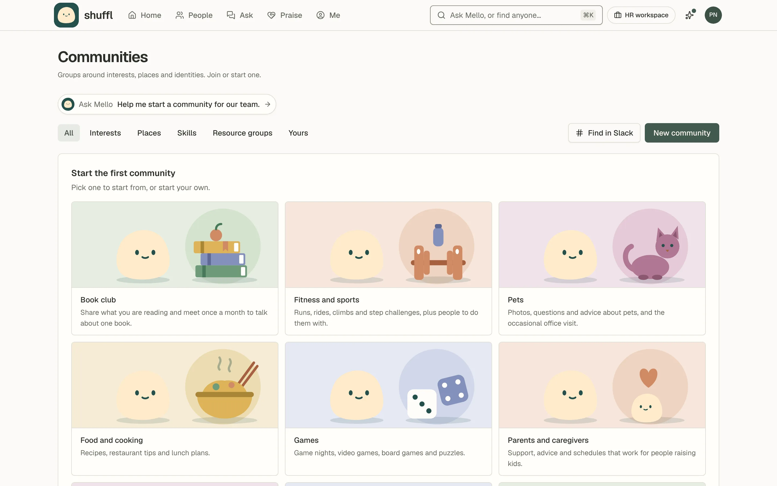Image resolution: width=777 pixels, height=486 pixels.
Task: Select the Book club illustration
Action: point(175,245)
